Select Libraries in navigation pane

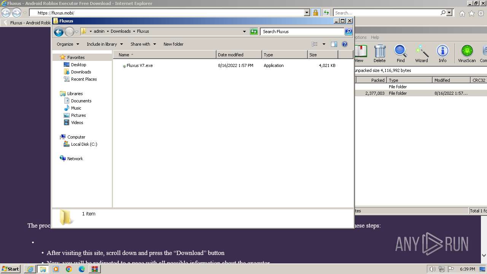tap(75, 94)
